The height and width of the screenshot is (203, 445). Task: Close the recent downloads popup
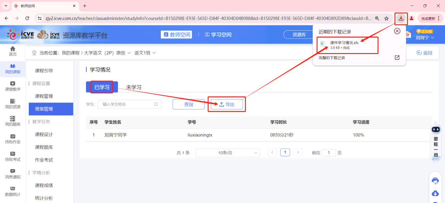tap(397, 31)
